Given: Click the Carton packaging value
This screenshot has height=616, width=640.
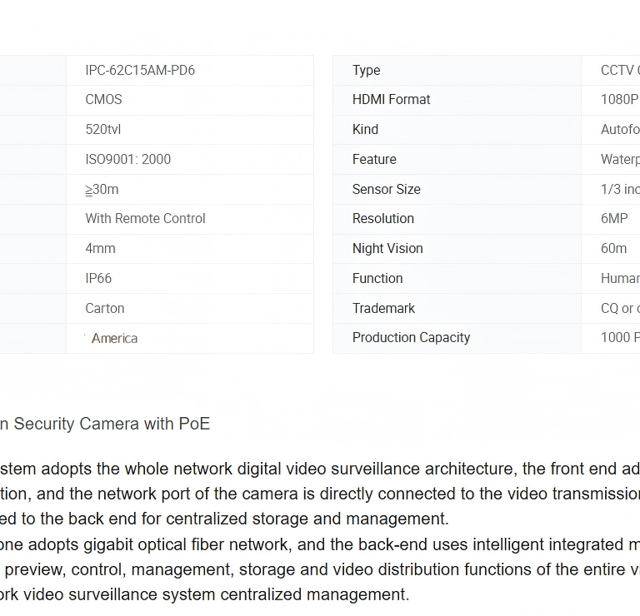Looking at the screenshot, I should pos(105,309).
